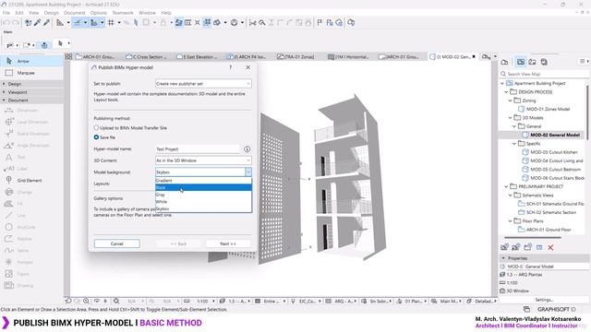Image resolution: width=591 pixels, height=332 pixels.
Task: Expand the Viewpoint section in the toolbox
Action: tap(31, 92)
